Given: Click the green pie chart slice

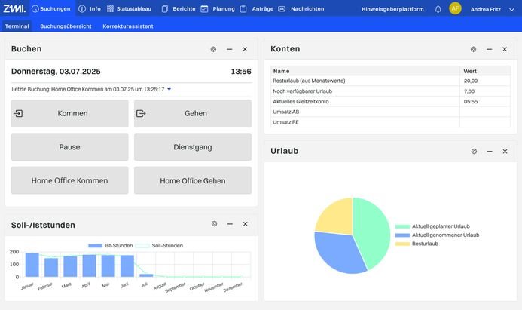Looking at the screenshot, I should pyautogui.click(x=373, y=230).
